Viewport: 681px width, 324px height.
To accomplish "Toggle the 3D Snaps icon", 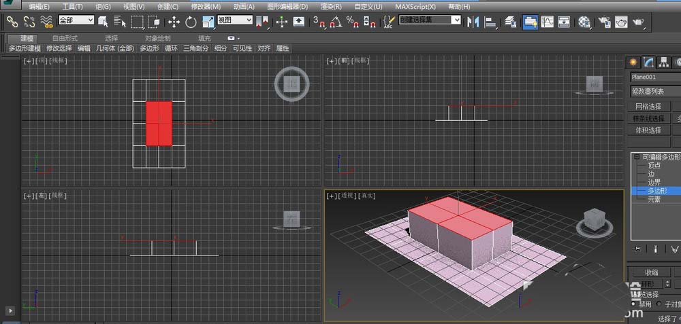I will tap(319, 22).
